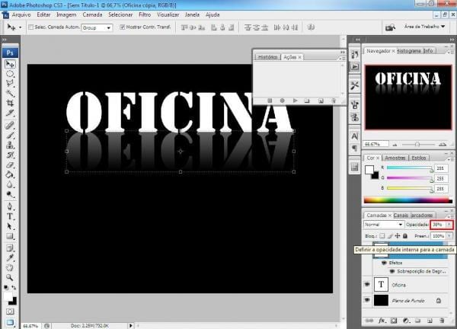Viewport: 457px width, 329px height.
Task: Open the Camada menu
Action: [x=92, y=15]
